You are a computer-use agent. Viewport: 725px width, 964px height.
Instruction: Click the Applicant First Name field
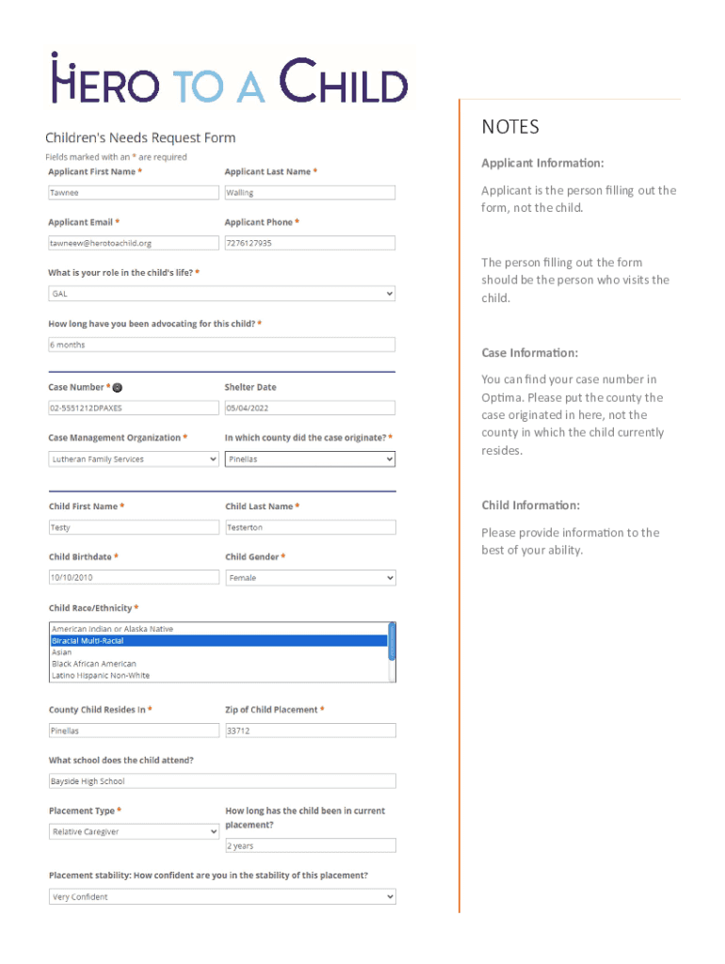[x=133, y=193]
